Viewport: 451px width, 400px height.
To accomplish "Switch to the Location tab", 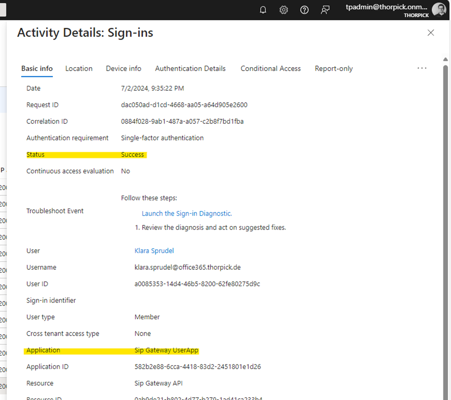I will [x=79, y=69].
